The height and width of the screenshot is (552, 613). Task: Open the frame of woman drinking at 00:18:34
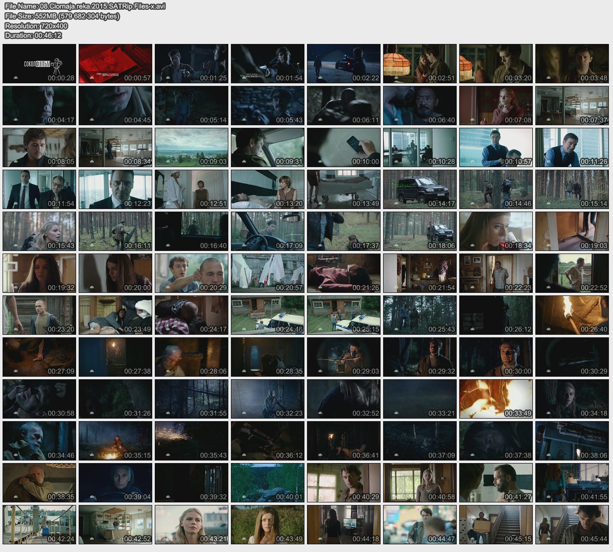496,231
